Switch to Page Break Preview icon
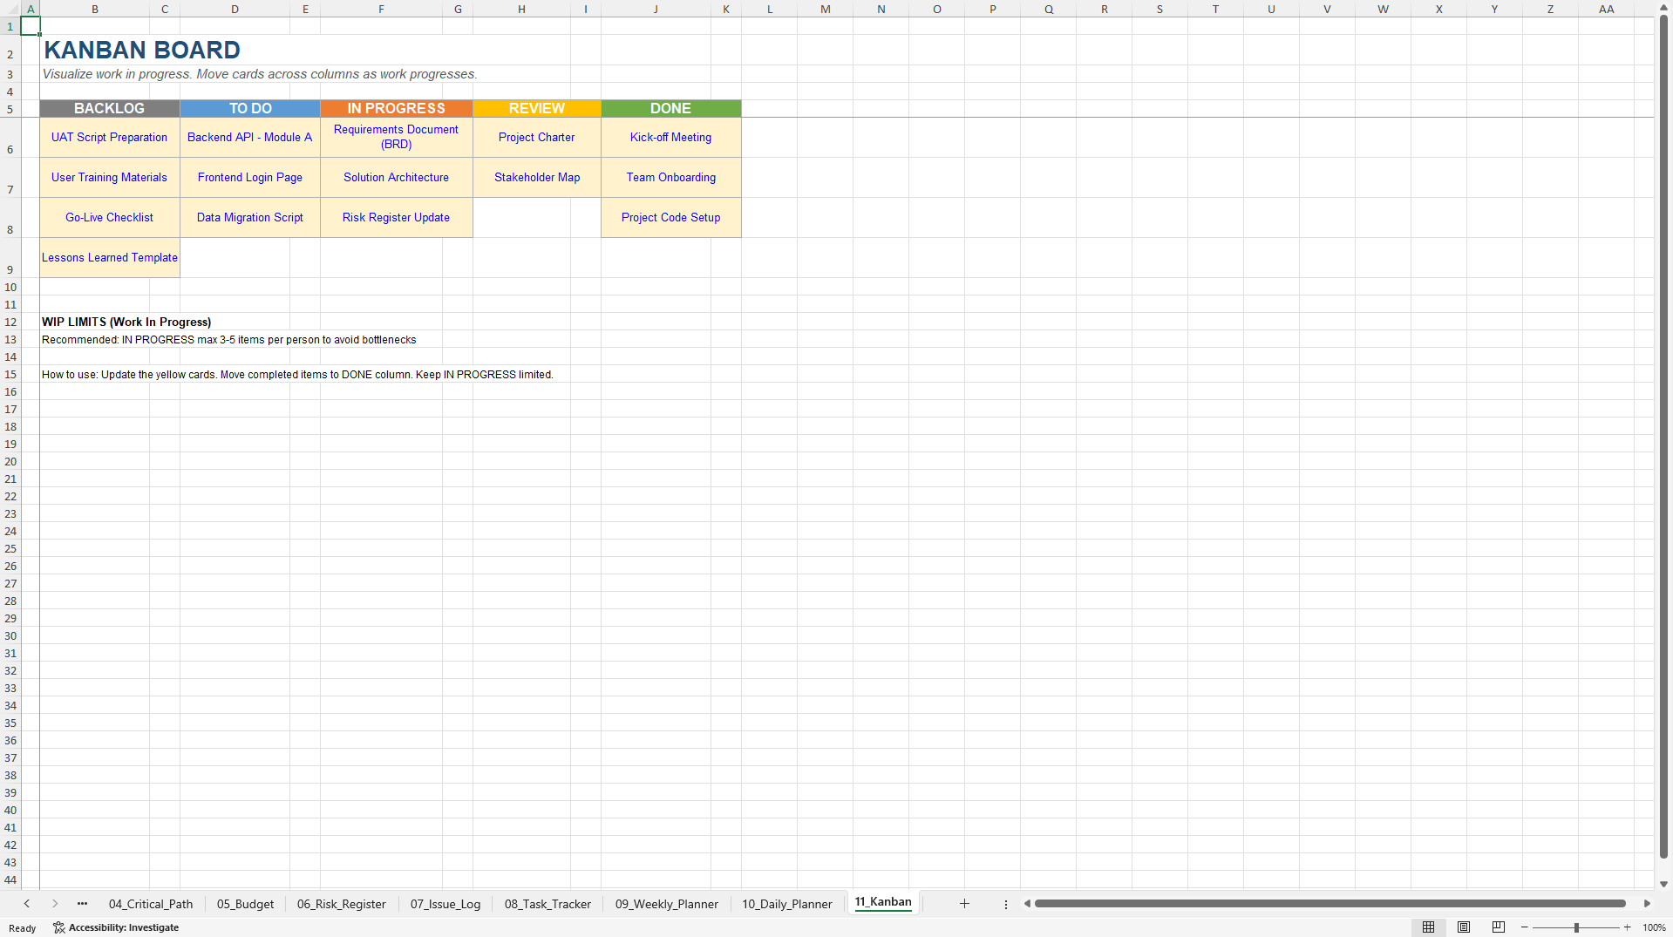This screenshot has height=937, width=1673. tap(1499, 927)
